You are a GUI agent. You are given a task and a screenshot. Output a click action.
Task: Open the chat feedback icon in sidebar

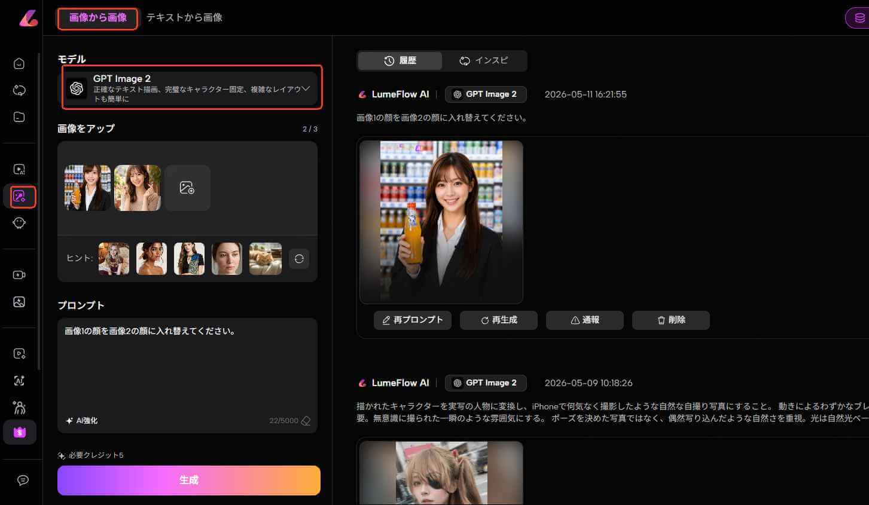pyautogui.click(x=23, y=480)
